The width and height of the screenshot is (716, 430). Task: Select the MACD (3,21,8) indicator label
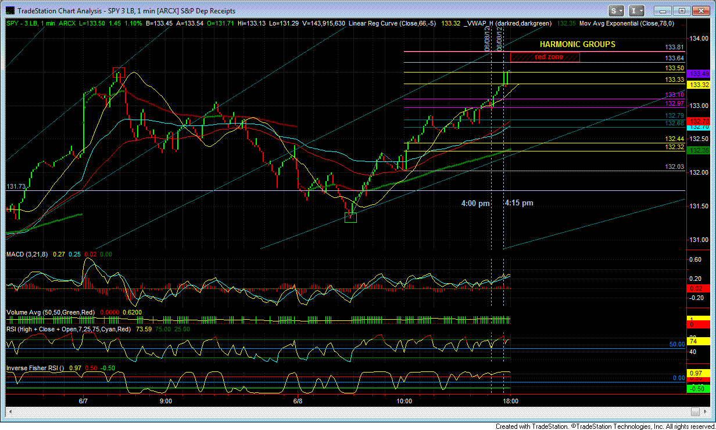click(x=28, y=254)
